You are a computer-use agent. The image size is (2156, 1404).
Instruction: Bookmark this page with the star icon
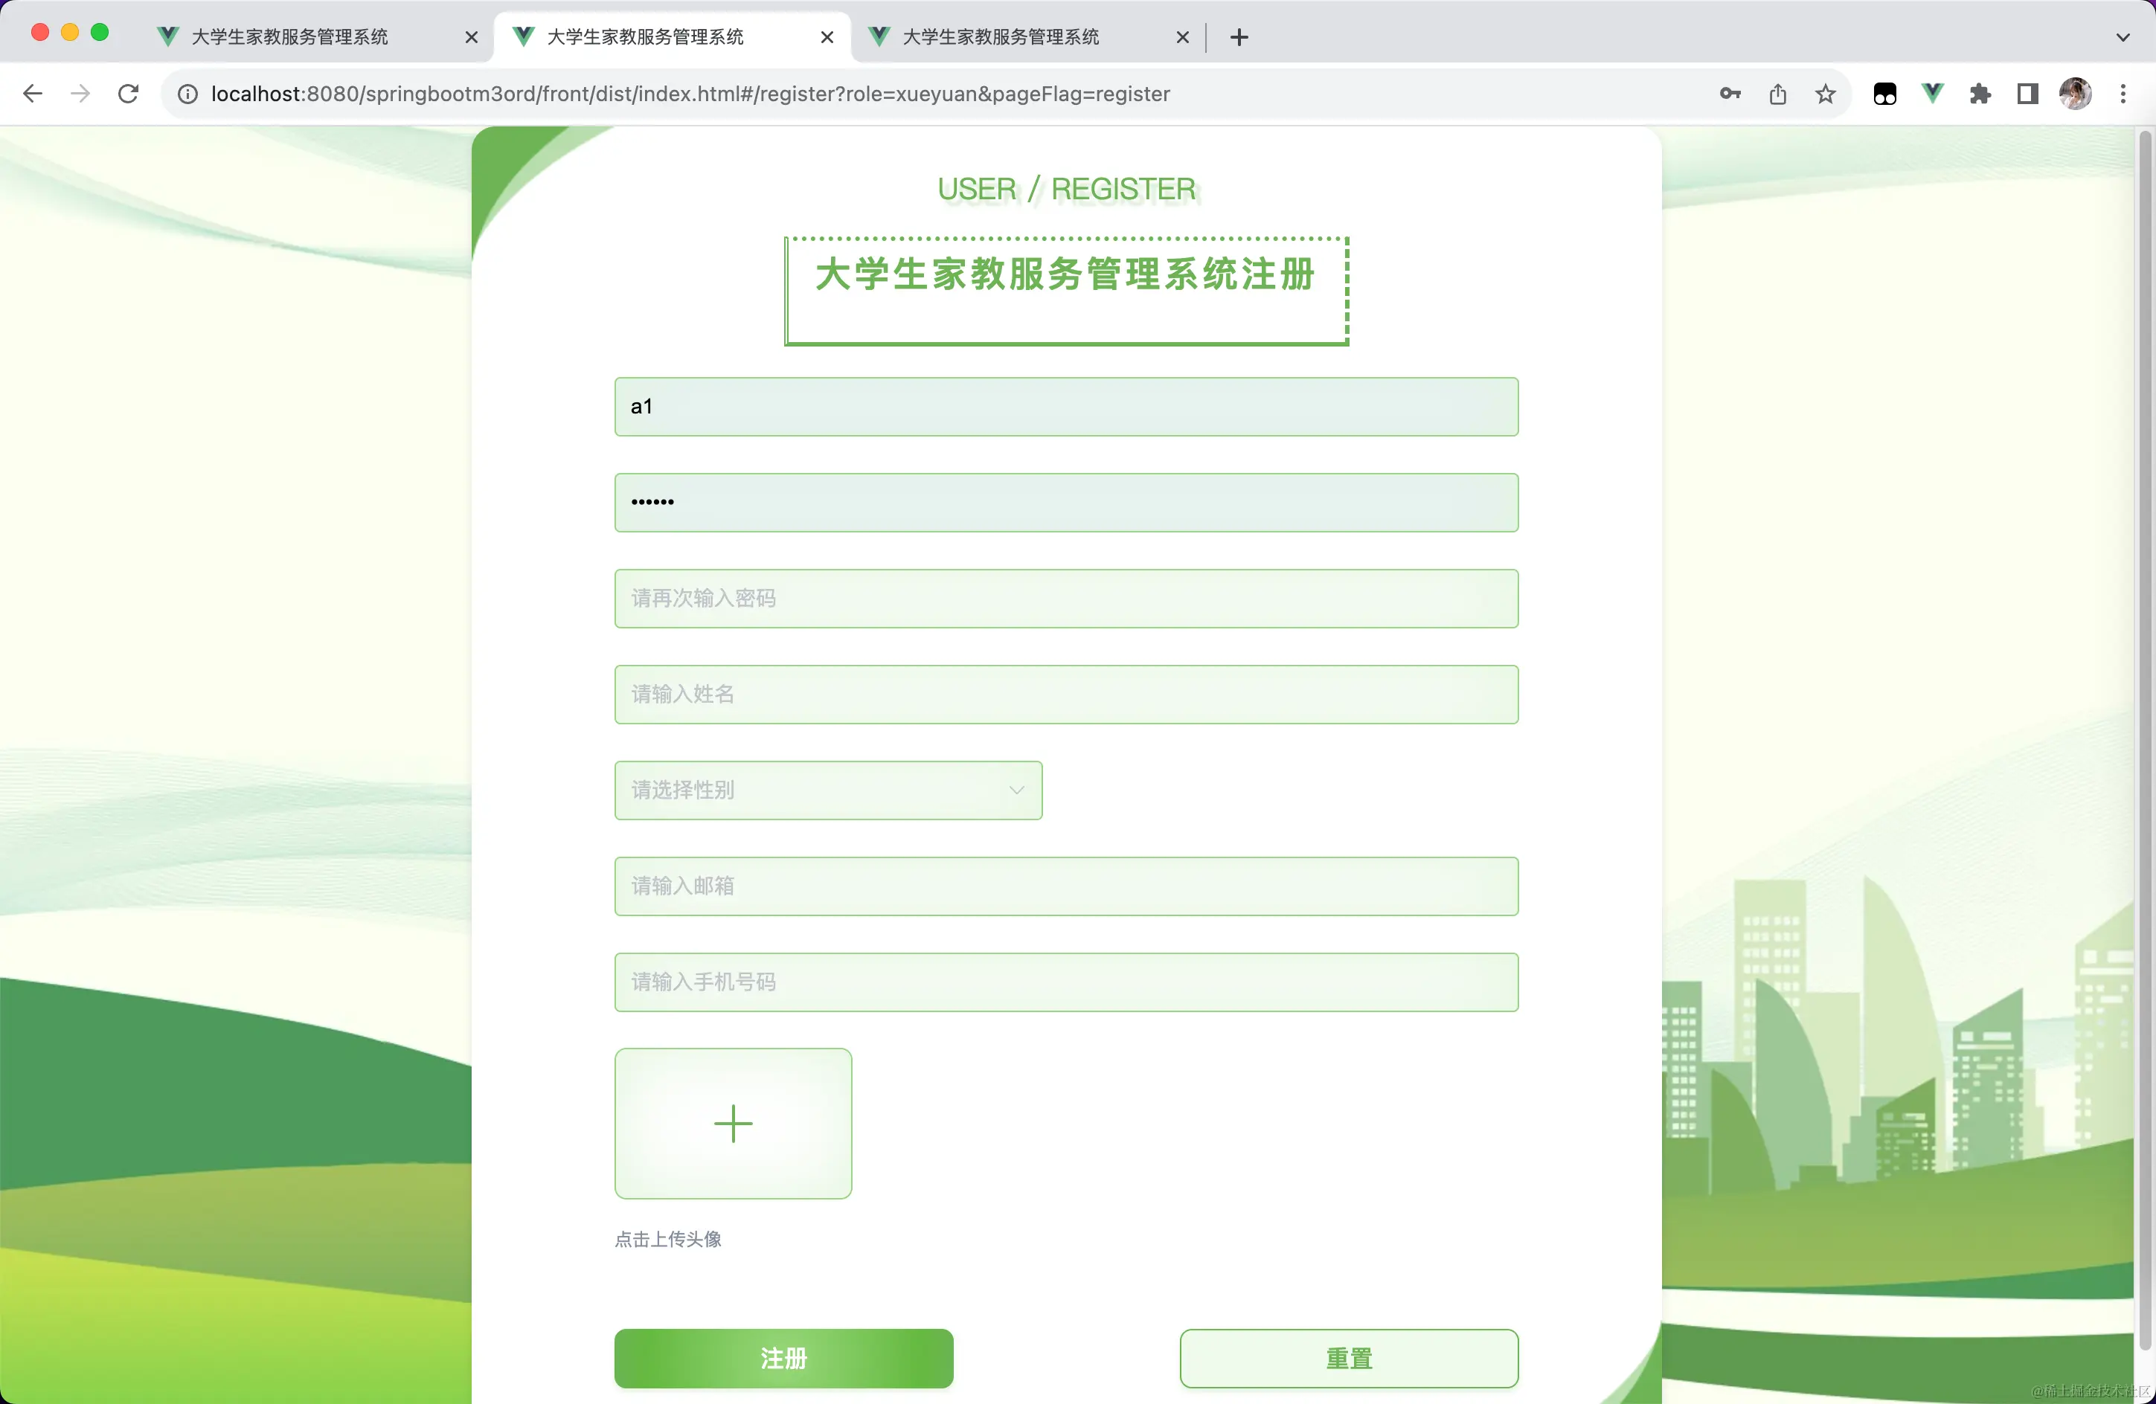[x=1826, y=94]
